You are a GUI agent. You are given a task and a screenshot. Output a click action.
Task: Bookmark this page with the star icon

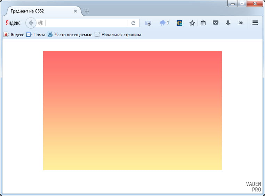[x=192, y=23]
